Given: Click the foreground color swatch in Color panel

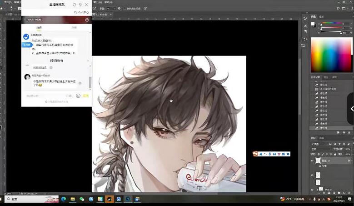Looking at the screenshot, I should coord(313,24).
